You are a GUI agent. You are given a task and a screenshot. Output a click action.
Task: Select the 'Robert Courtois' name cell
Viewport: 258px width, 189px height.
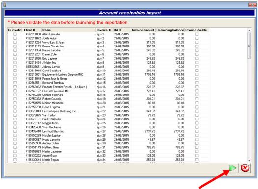(x=52, y=99)
